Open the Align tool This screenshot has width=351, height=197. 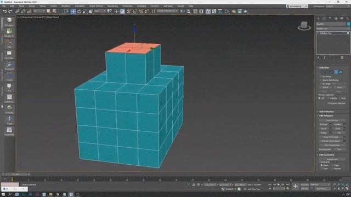[189, 11]
